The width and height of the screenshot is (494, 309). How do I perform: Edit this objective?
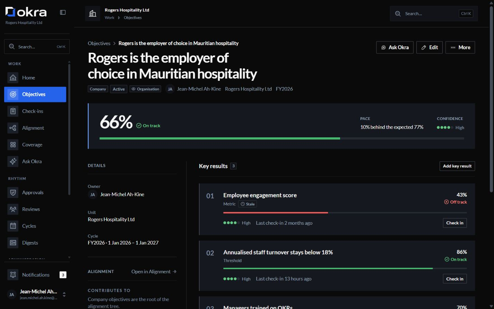click(x=430, y=48)
